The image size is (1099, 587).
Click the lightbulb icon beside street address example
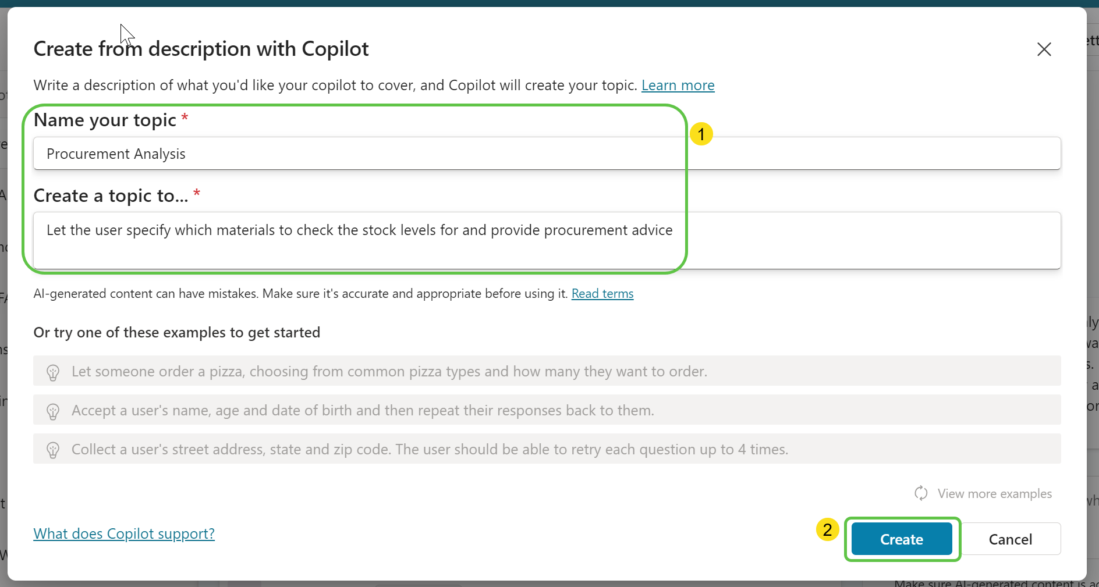point(53,450)
